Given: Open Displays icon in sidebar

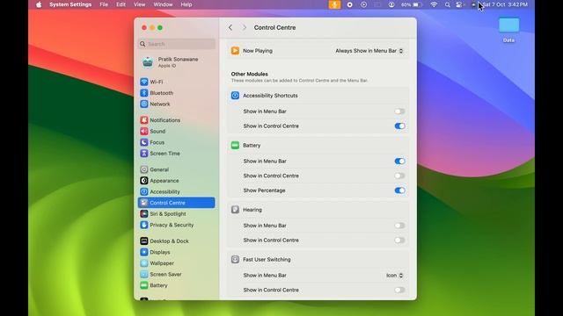Looking at the screenshot, I should [x=144, y=252].
